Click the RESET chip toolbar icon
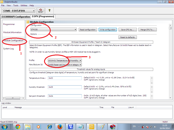This screenshot has width=174, height=130. click(41, 11)
